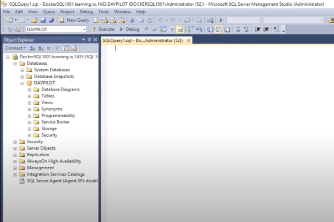Close the Object Explorer panel

(95, 40)
